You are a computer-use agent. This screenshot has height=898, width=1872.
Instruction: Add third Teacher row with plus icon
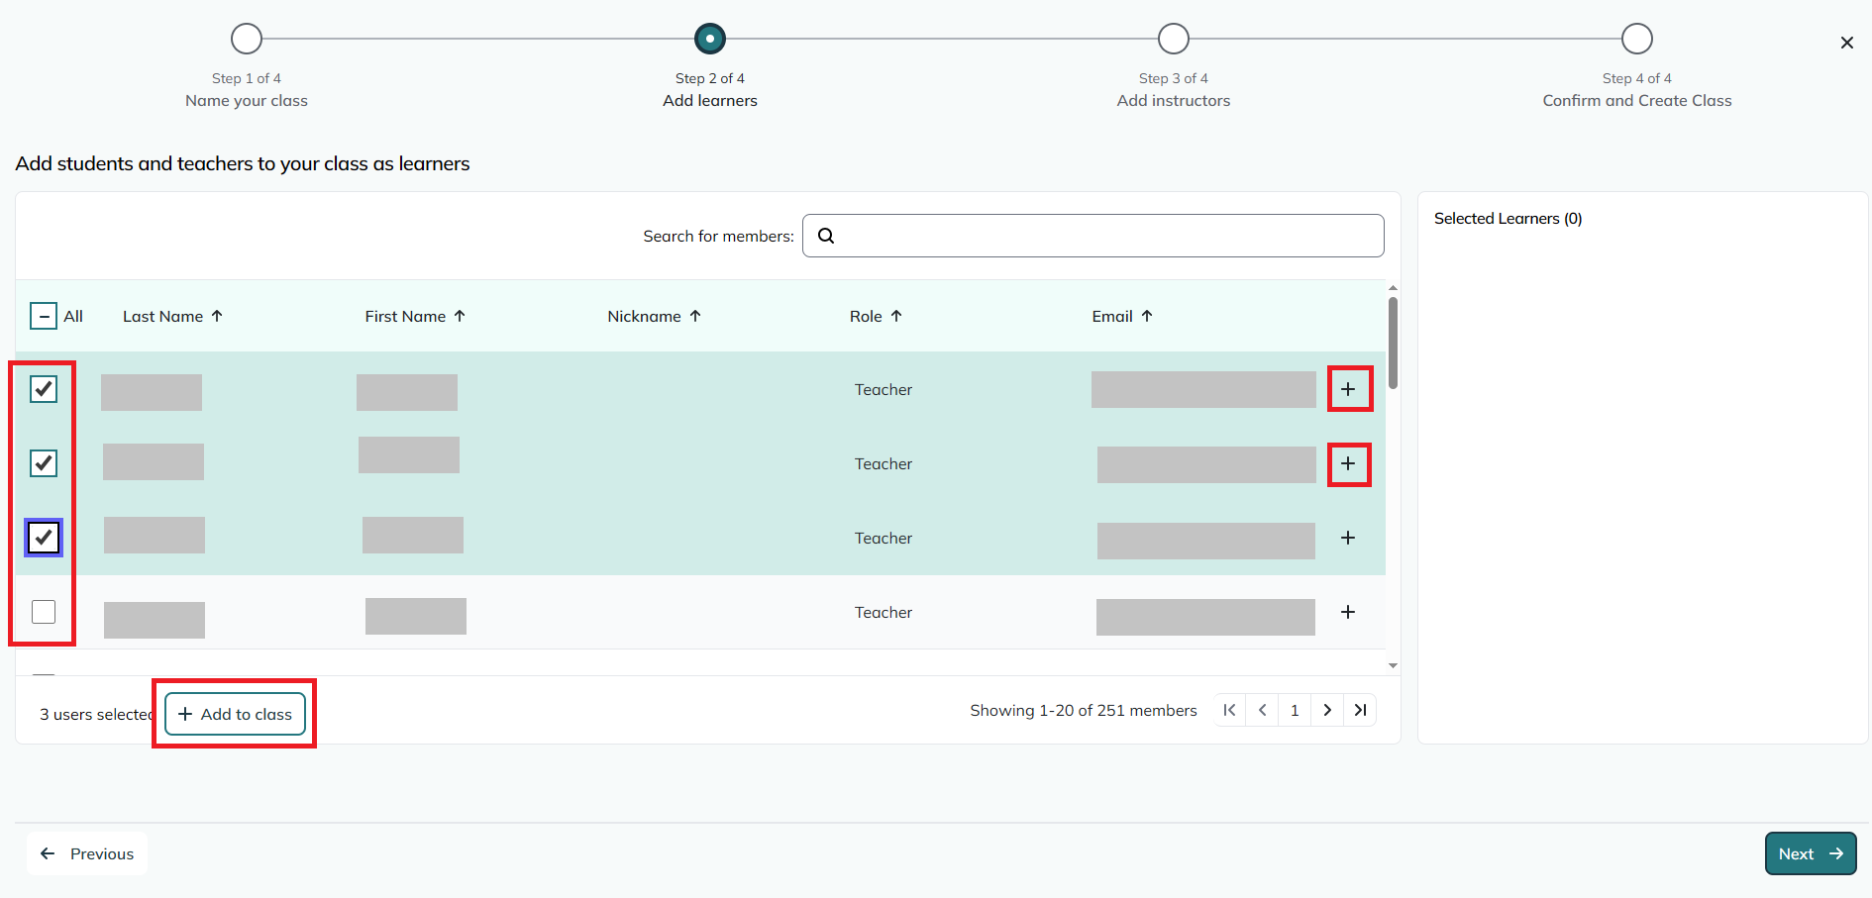click(x=1348, y=538)
